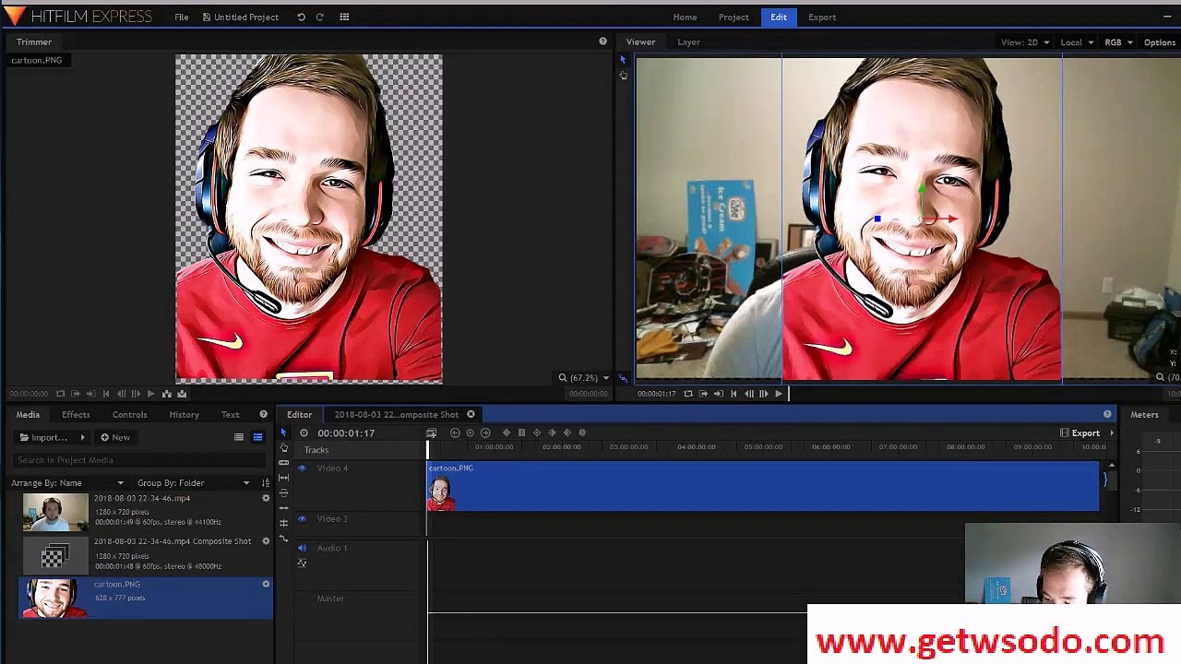The image size is (1181, 664).
Task: Select timeline selection arrow tool
Action: point(283,433)
